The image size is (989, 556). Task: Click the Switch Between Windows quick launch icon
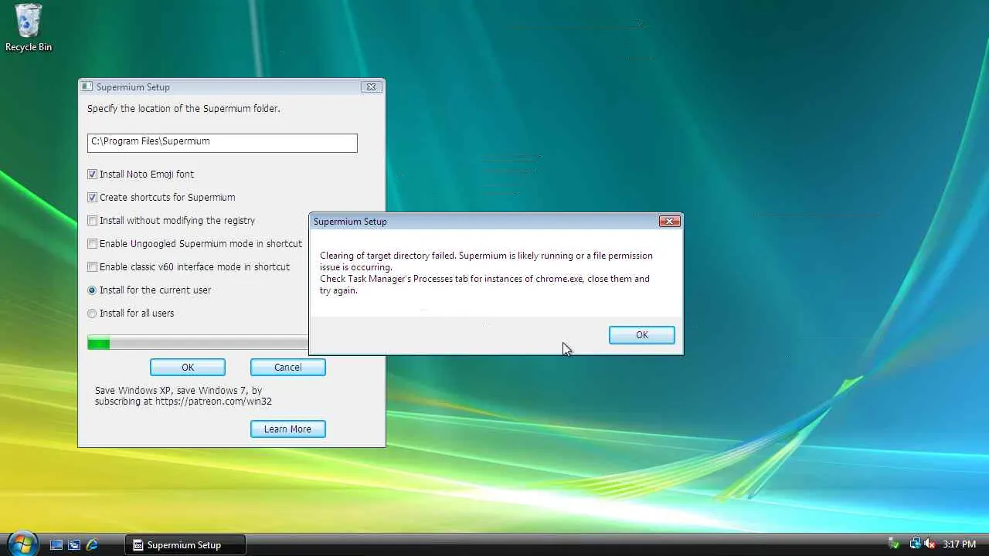coord(74,544)
